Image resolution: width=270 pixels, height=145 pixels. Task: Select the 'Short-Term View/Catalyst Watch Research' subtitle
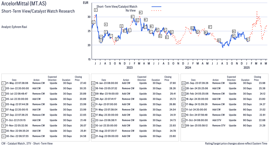pyautogui.click(x=38, y=11)
